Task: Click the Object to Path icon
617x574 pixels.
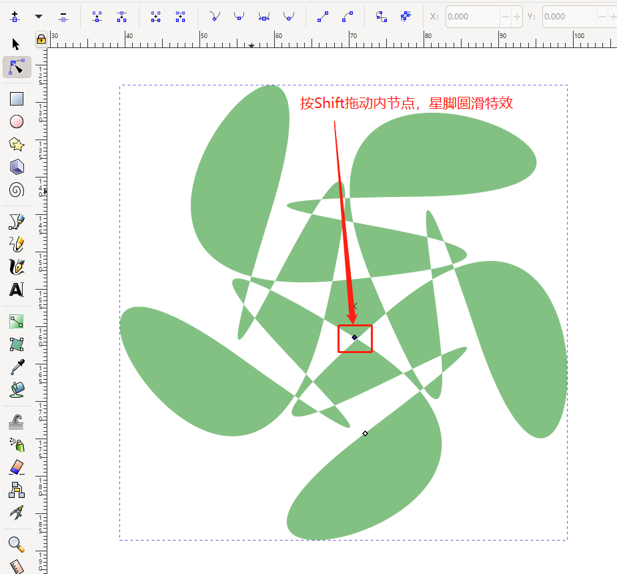Action: click(x=382, y=17)
